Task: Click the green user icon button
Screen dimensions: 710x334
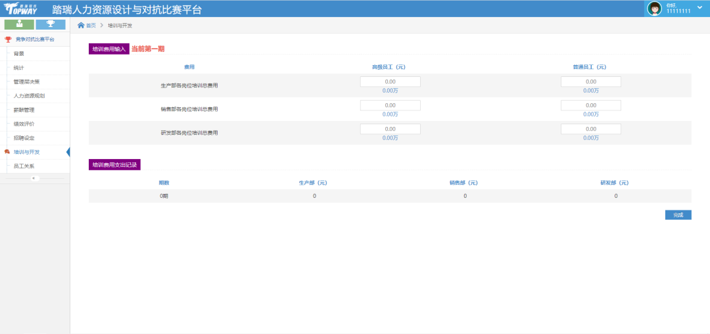Action: [x=19, y=24]
